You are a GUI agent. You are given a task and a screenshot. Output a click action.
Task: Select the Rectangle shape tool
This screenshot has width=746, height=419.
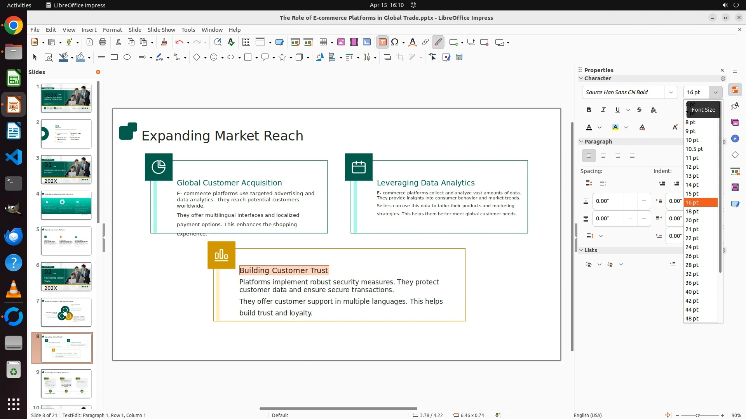(x=114, y=57)
